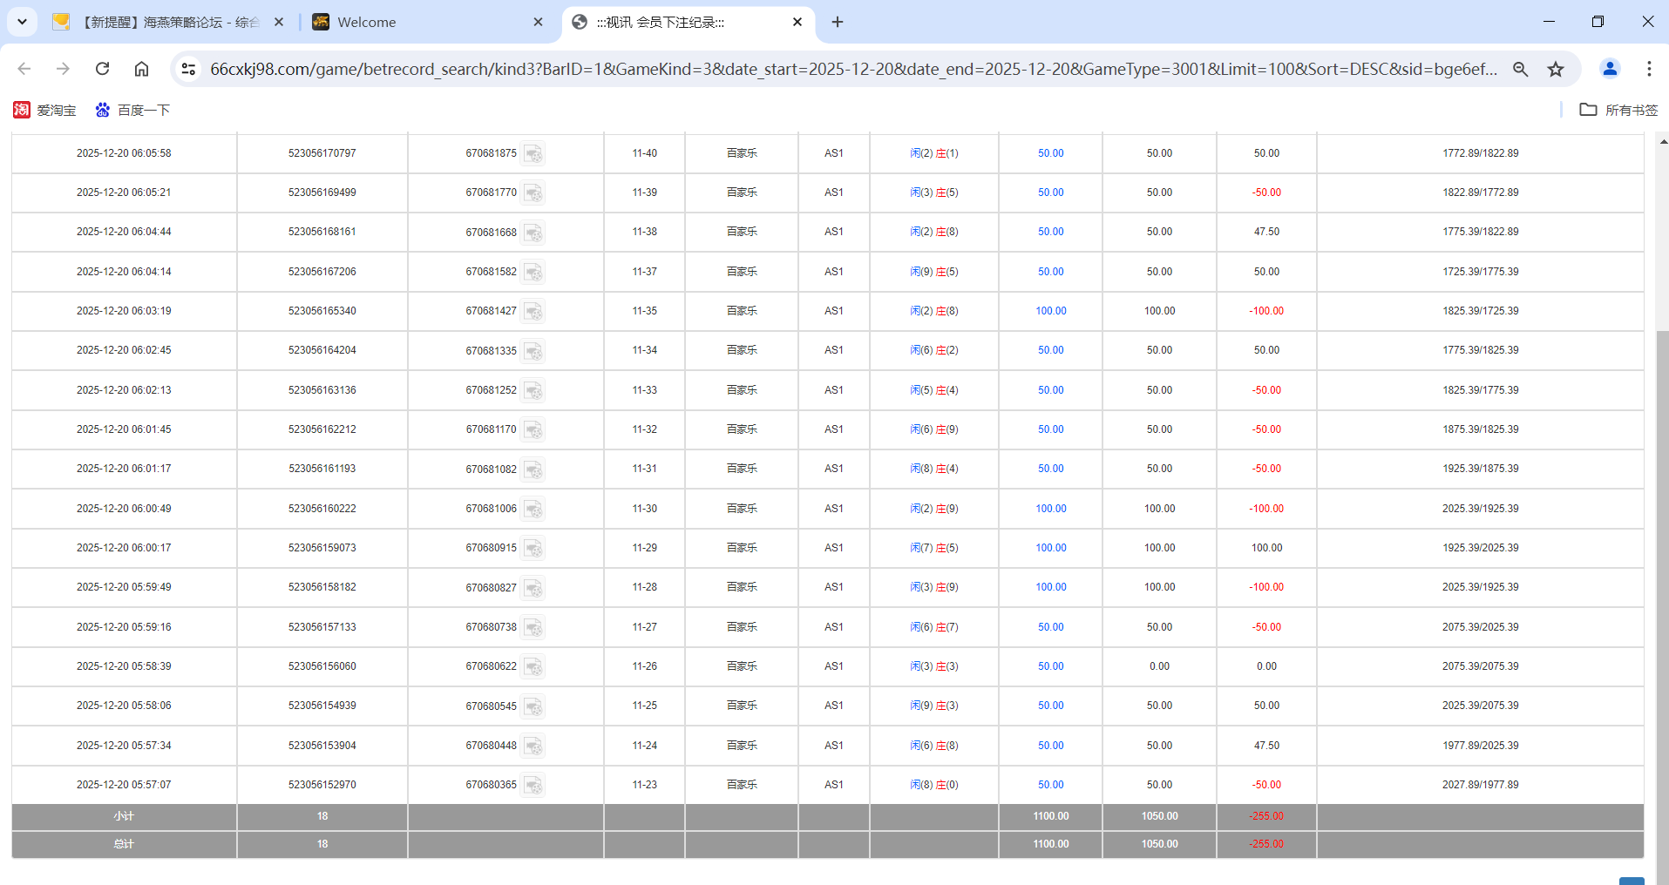Click the home icon in the toolbar
Viewport: 1669px width, 885px height.
[141, 69]
